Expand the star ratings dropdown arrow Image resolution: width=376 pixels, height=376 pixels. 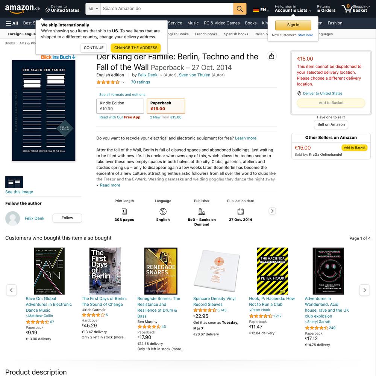click(123, 82)
